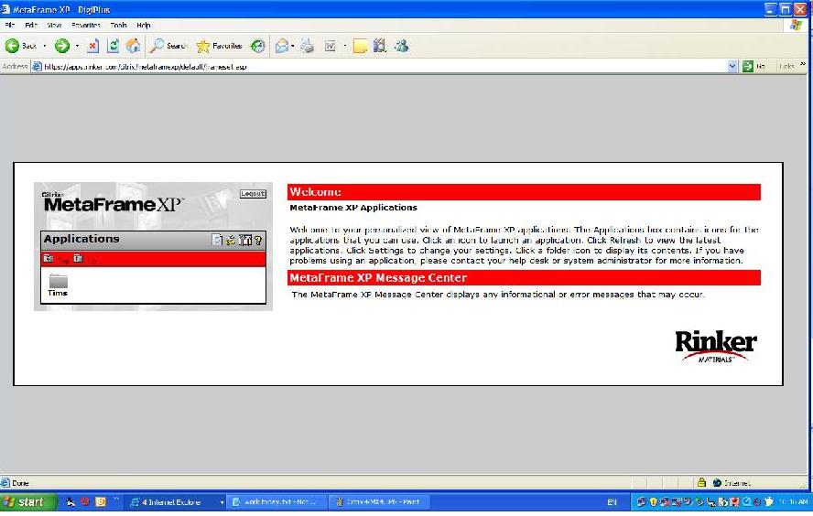This screenshot has height=516, width=813.
Task: Click the Windows Start button
Action: (x=27, y=502)
